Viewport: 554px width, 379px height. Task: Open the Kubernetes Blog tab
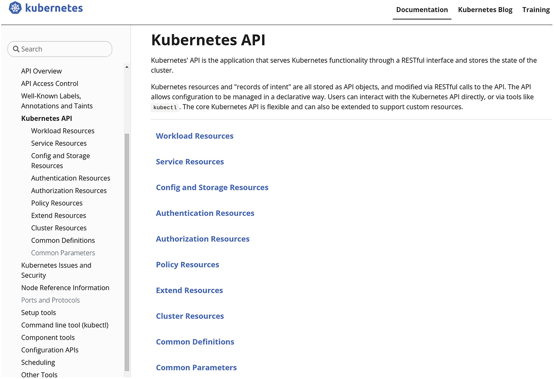(x=485, y=10)
